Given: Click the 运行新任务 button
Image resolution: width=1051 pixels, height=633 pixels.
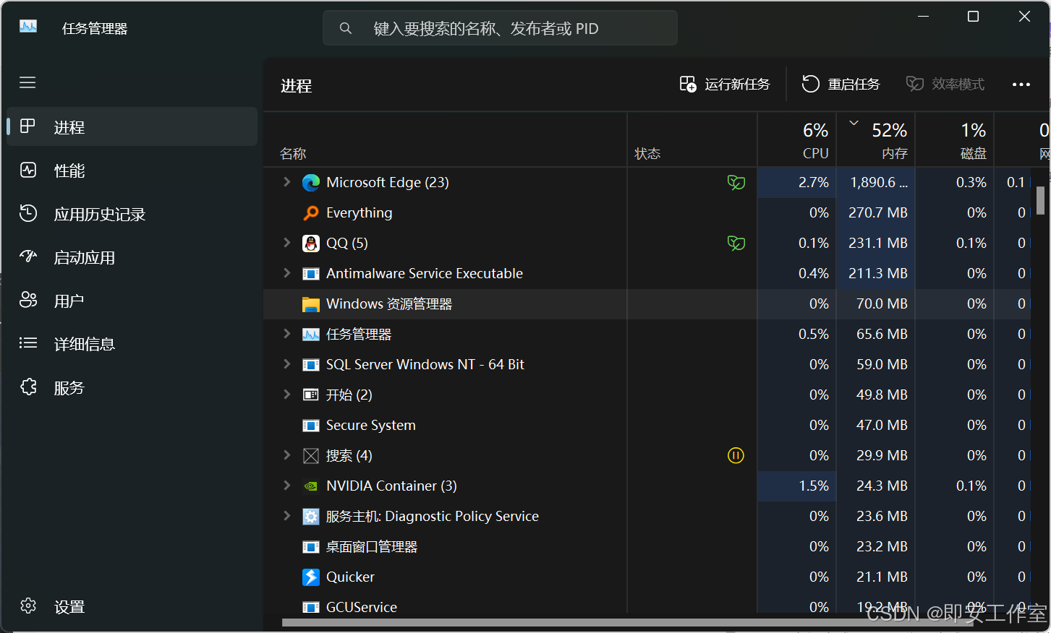Looking at the screenshot, I should point(725,85).
